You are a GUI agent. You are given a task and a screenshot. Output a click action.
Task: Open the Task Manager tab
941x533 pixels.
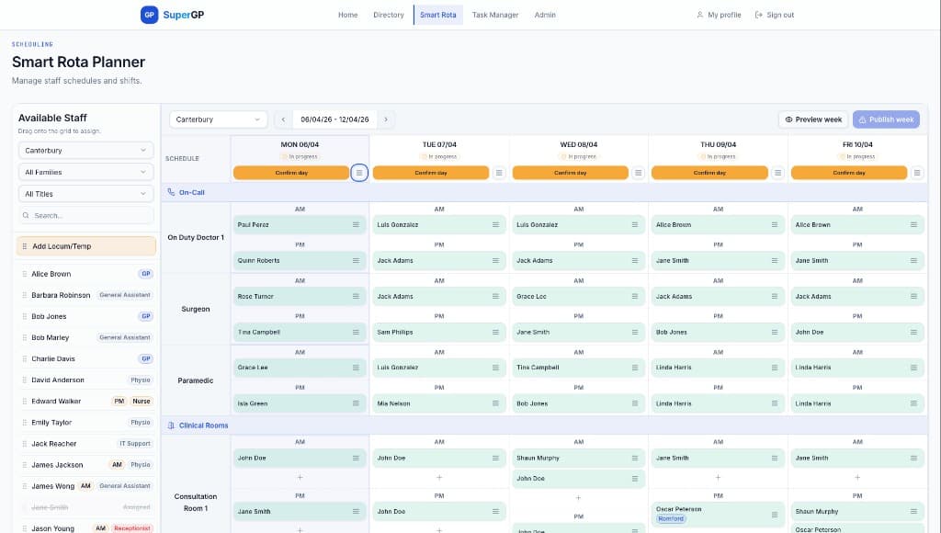click(x=495, y=15)
